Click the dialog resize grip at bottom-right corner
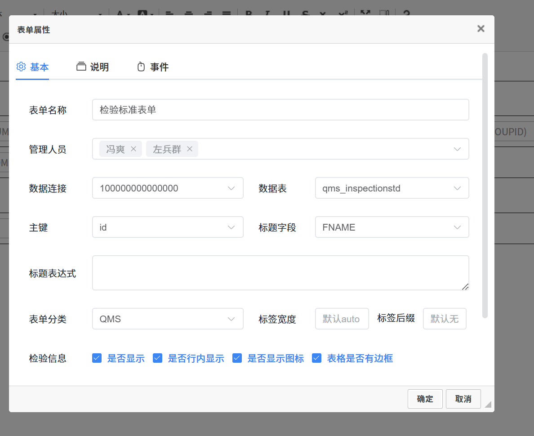534x436 pixels. tap(487, 404)
